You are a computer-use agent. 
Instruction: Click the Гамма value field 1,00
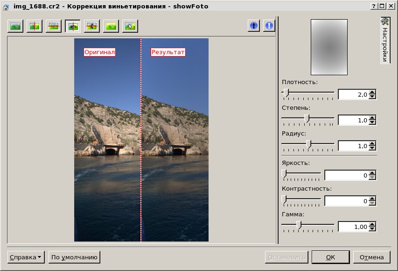coord(353,227)
